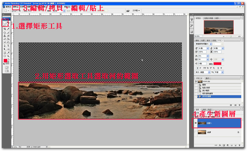Select the Zoom magnifier tool
The height and width of the screenshot is (151, 247).
[x=8, y=56]
